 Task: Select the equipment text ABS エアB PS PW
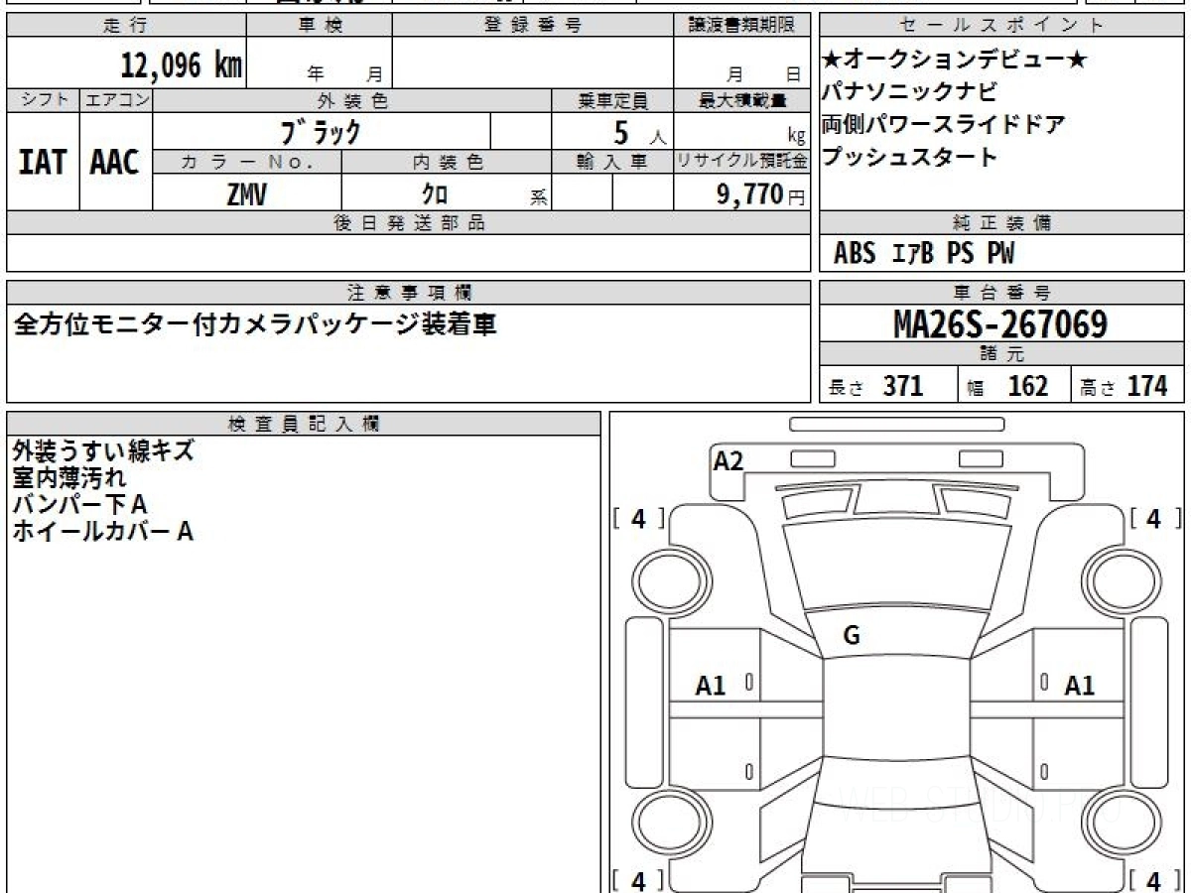tap(924, 254)
